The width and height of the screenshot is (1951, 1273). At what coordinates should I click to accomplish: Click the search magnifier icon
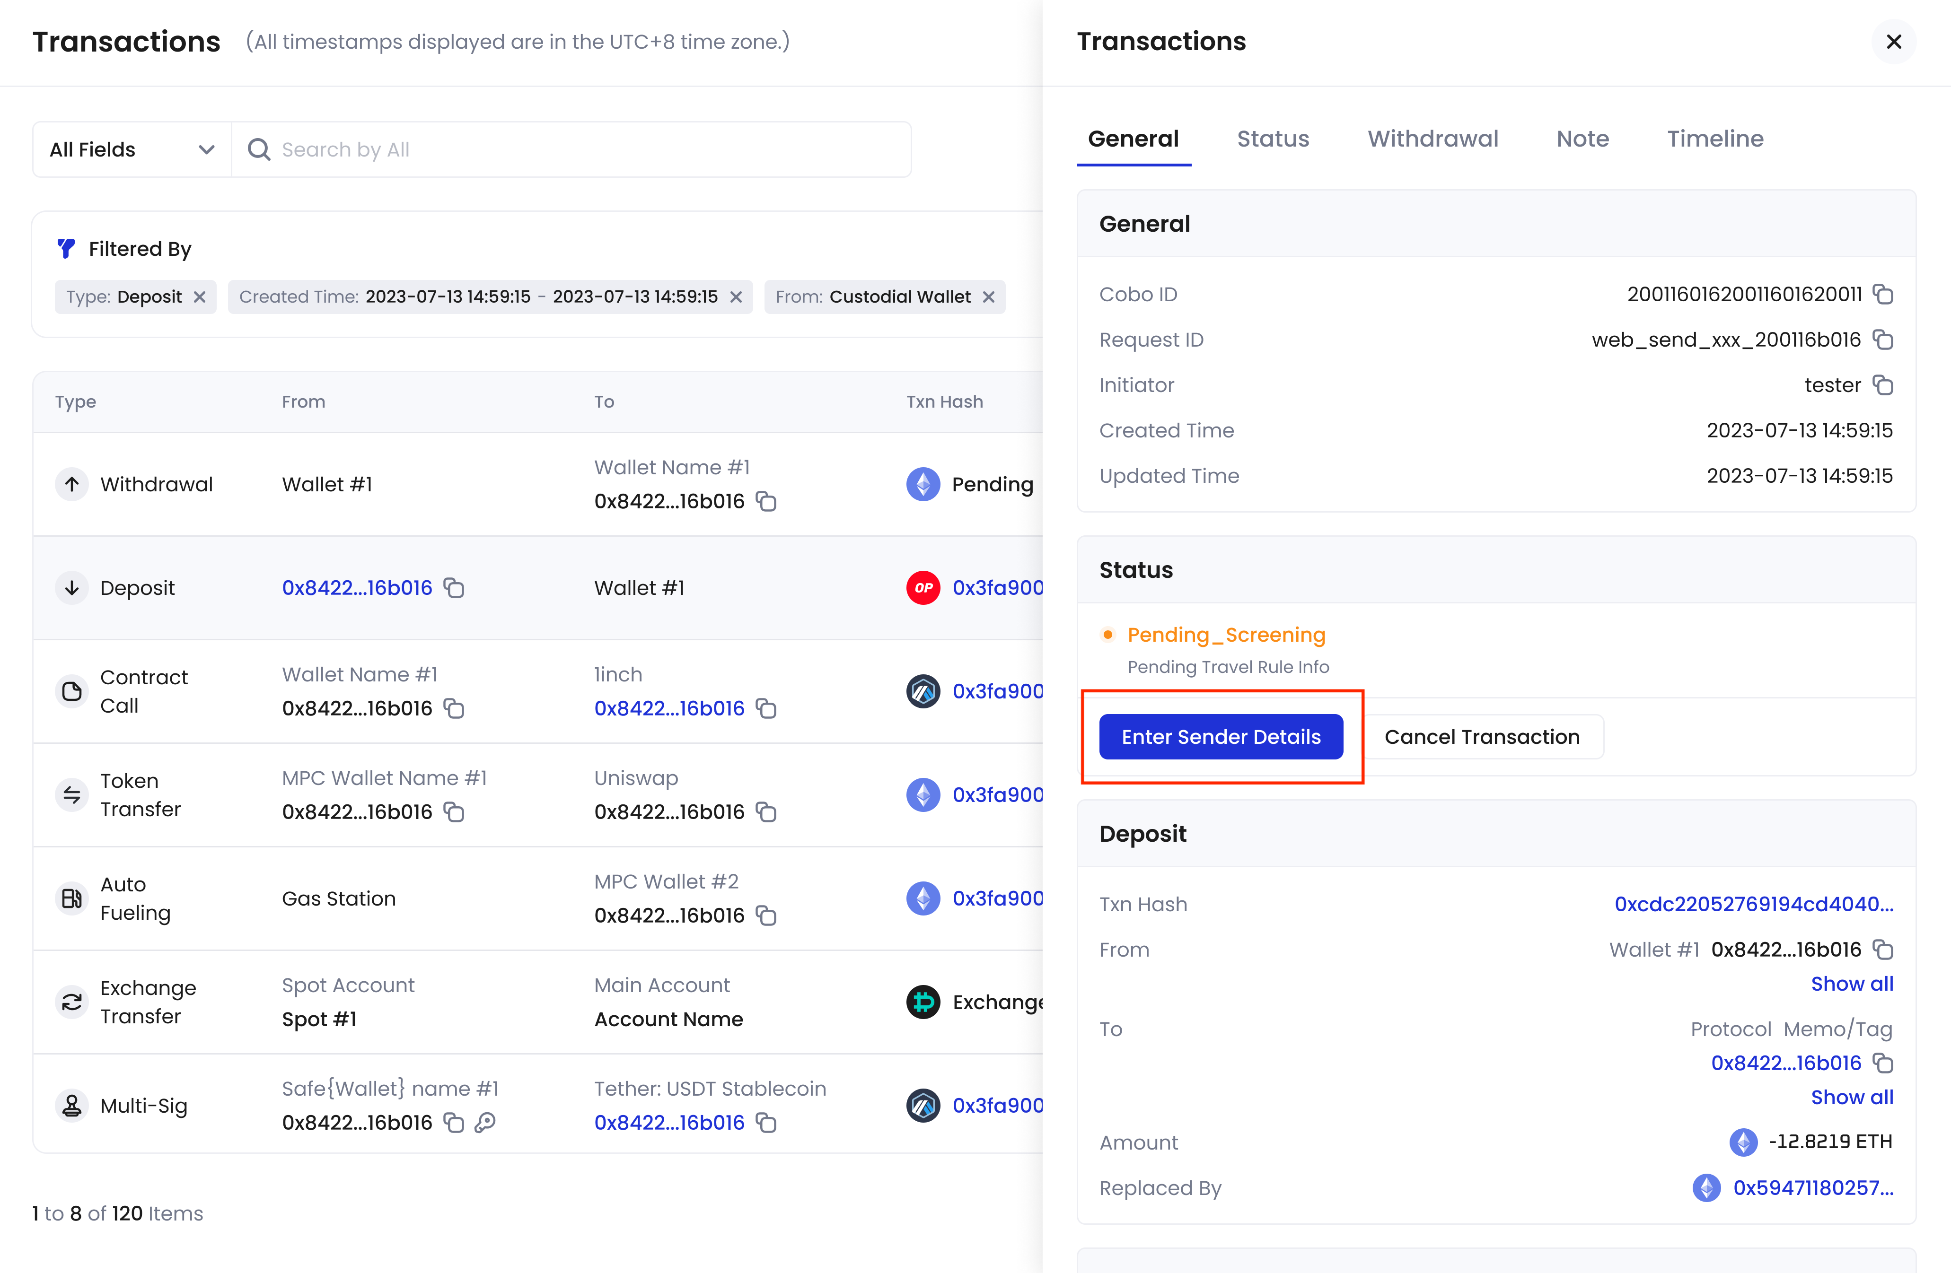point(259,150)
